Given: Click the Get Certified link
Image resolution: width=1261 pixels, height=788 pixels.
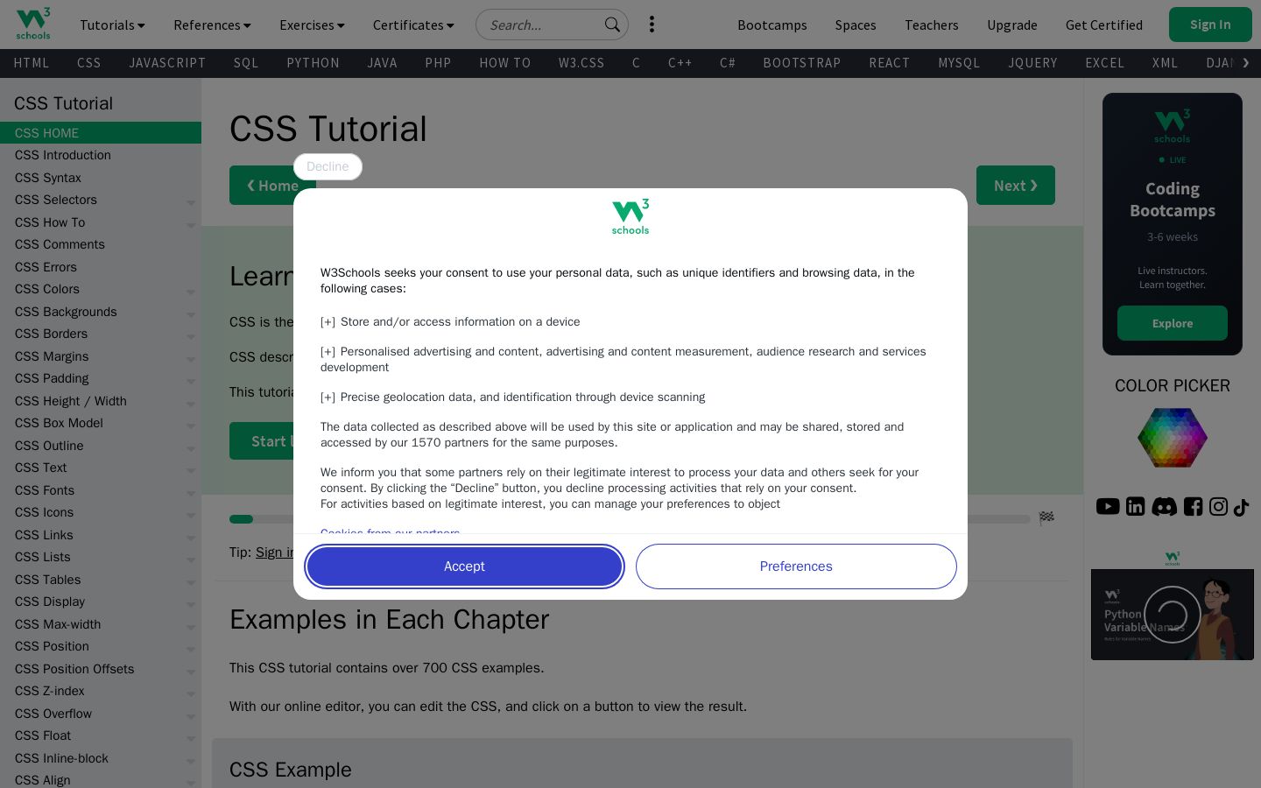Looking at the screenshot, I should (x=1104, y=25).
